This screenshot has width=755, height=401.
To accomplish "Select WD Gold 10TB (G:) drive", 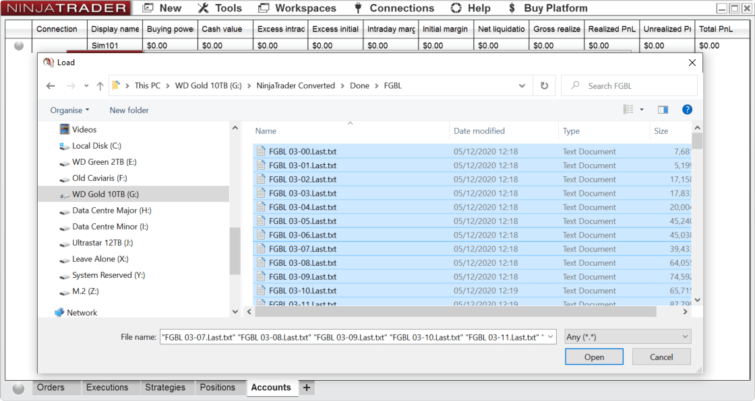I will (x=134, y=194).
